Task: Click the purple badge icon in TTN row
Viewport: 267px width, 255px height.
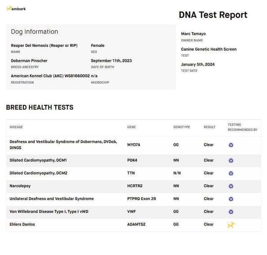Action: coord(231,173)
